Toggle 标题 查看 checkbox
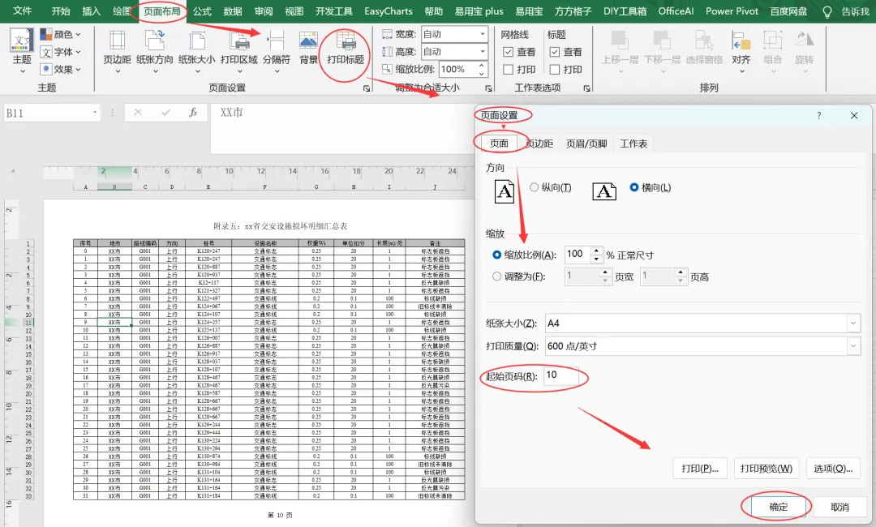876x527 pixels. coord(554,52)
